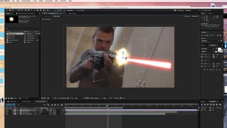227x128 pixels.
Task: Select the Pan Behind anchor point tool
Action: (22, 10)
